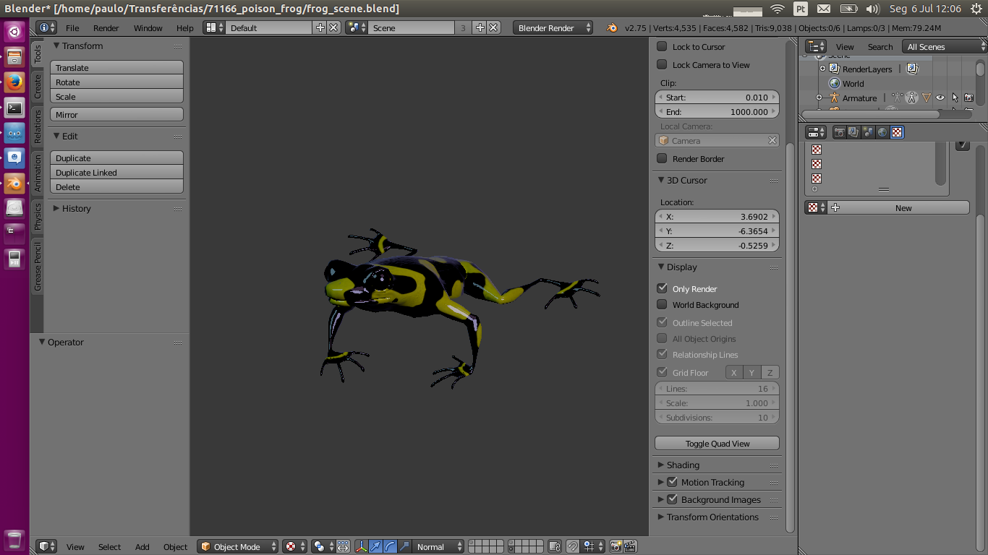Toggle Armature visibility eye icon in outliner
This screenshot has height=555, width=988.
940,98
